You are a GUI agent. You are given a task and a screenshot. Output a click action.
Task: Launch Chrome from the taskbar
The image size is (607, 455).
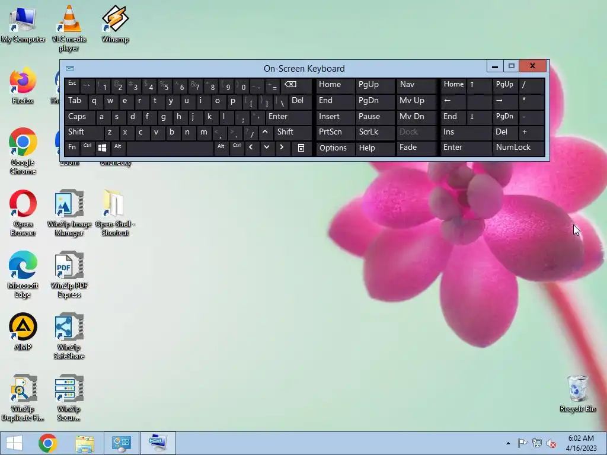click(x=47, y=443)
